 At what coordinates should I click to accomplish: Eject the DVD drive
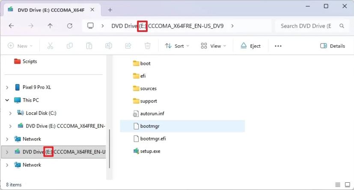pyautogui.click(x=250, y=46)
